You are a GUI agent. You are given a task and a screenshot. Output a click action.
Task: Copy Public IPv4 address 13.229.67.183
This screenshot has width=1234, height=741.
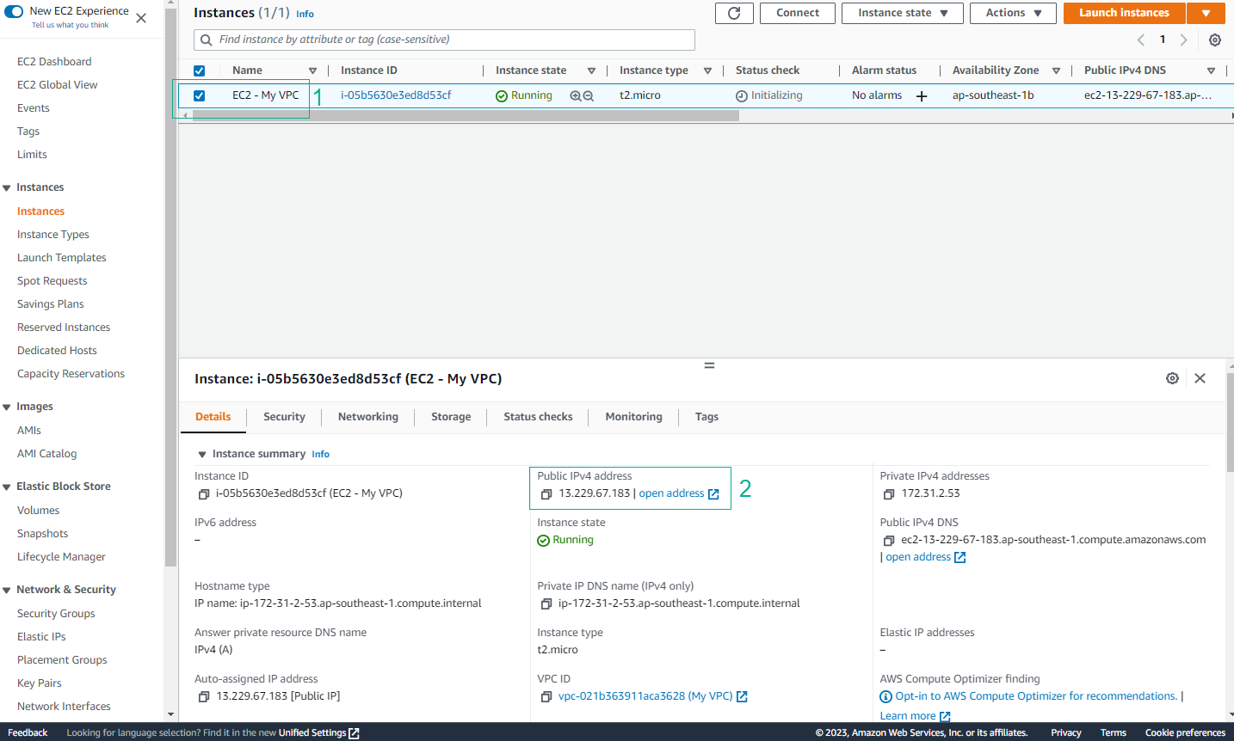click(546, 494)
